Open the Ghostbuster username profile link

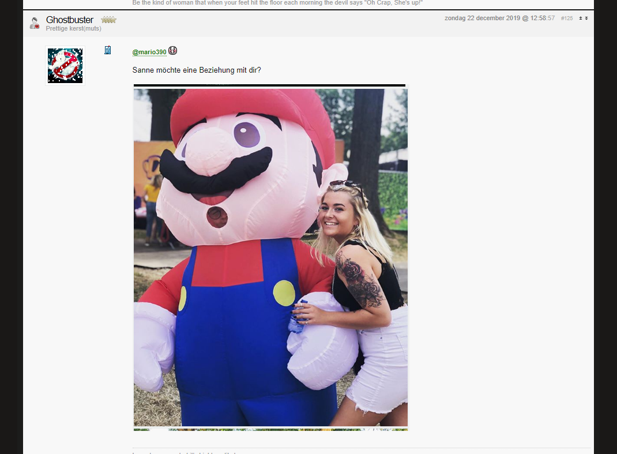pos(70,20)
